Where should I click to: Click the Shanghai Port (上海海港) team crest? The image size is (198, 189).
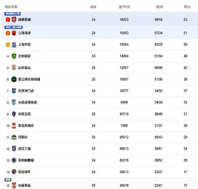tap(14, 33)
